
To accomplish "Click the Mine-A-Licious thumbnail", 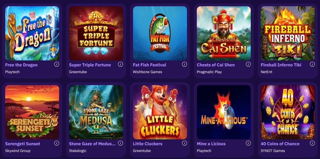I will click(x=224, y=112).
